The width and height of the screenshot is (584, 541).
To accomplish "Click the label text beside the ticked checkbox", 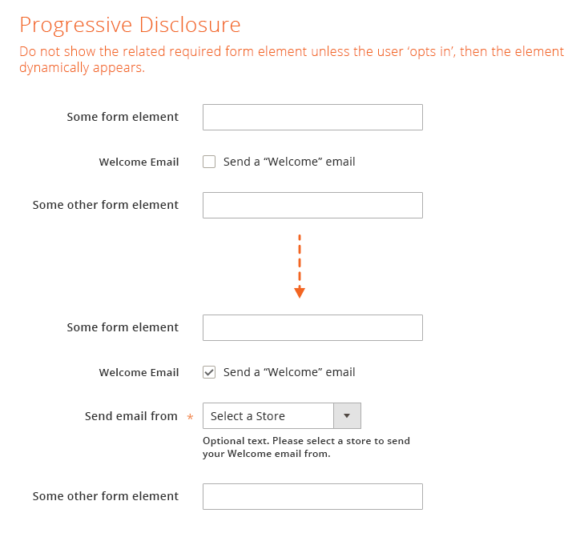I will pos(288,372).
